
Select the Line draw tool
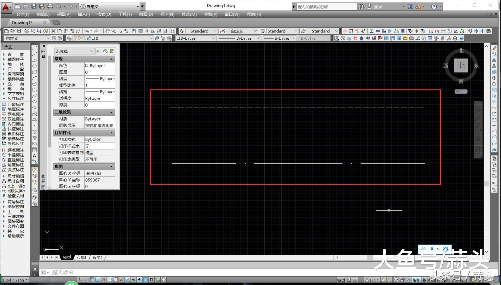tap(34, 48)
